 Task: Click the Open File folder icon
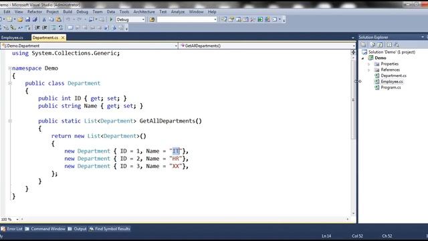tap(20, 19)
